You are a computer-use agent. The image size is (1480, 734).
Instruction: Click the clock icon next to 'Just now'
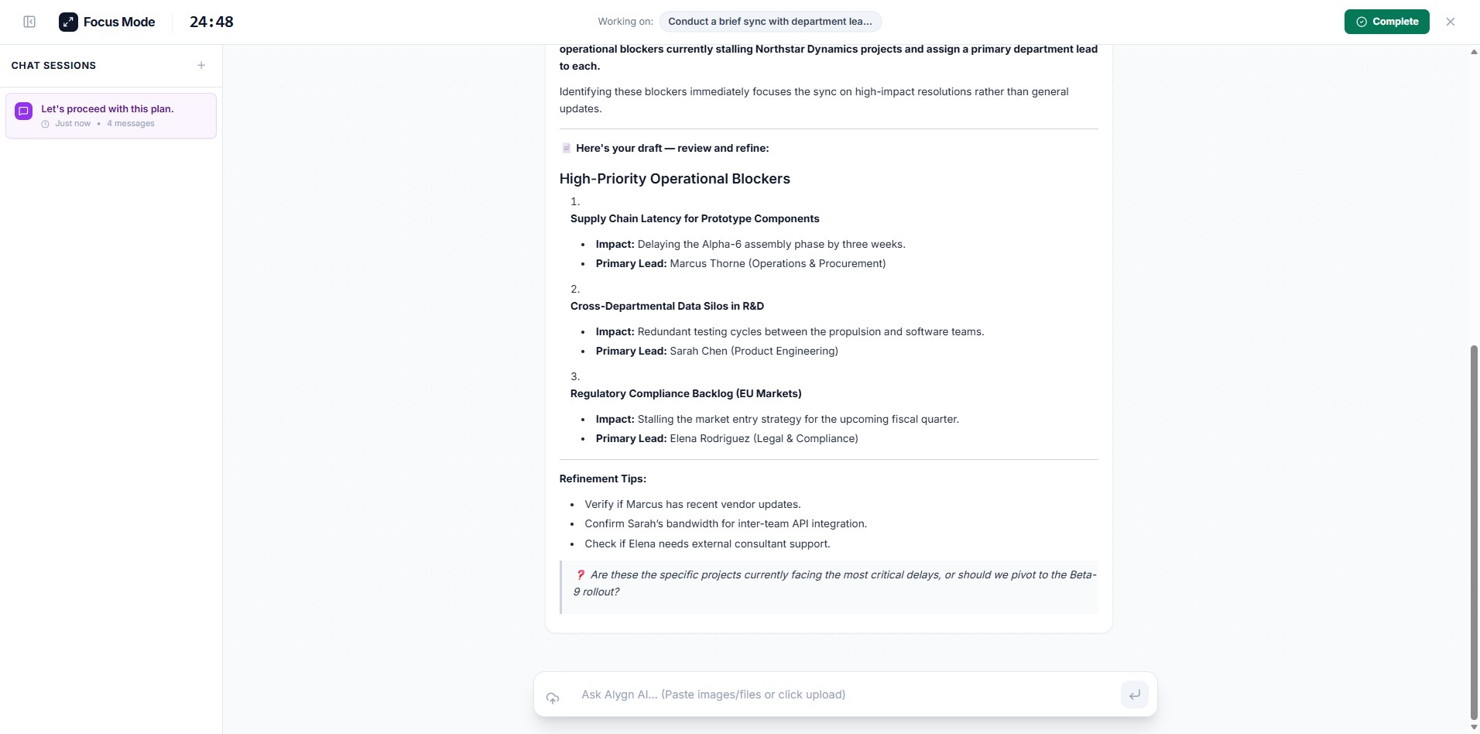(46, 124)
